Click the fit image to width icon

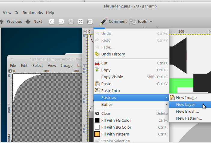click(x=90, y=22)
